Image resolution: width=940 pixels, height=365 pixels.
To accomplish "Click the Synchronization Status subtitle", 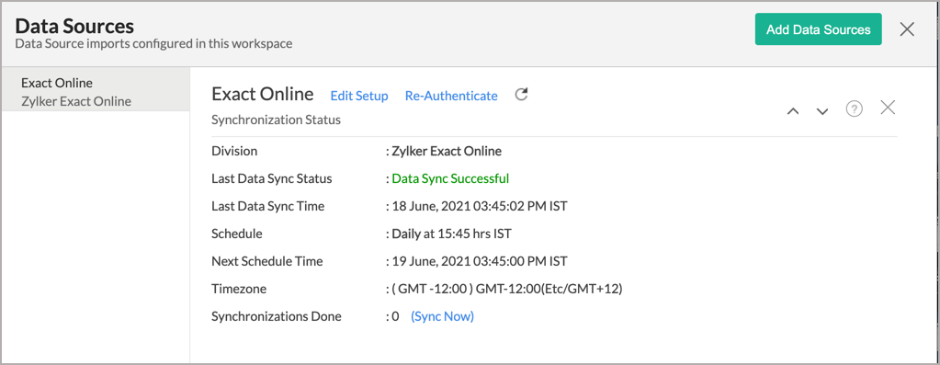I will pos(277,120).
